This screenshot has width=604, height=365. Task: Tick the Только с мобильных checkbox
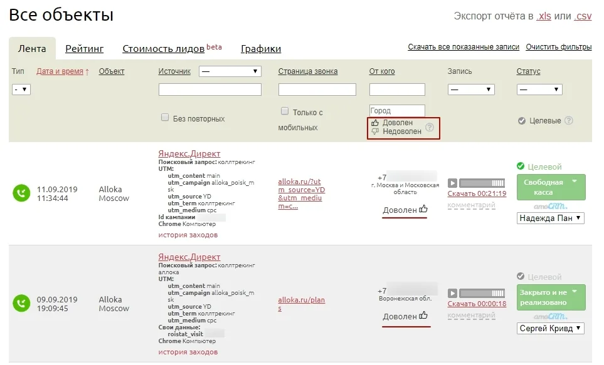coord(285,111)
